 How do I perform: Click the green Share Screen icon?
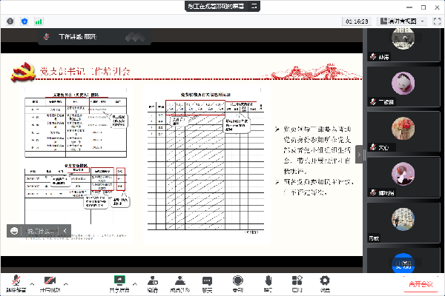[x=119, y=280]
